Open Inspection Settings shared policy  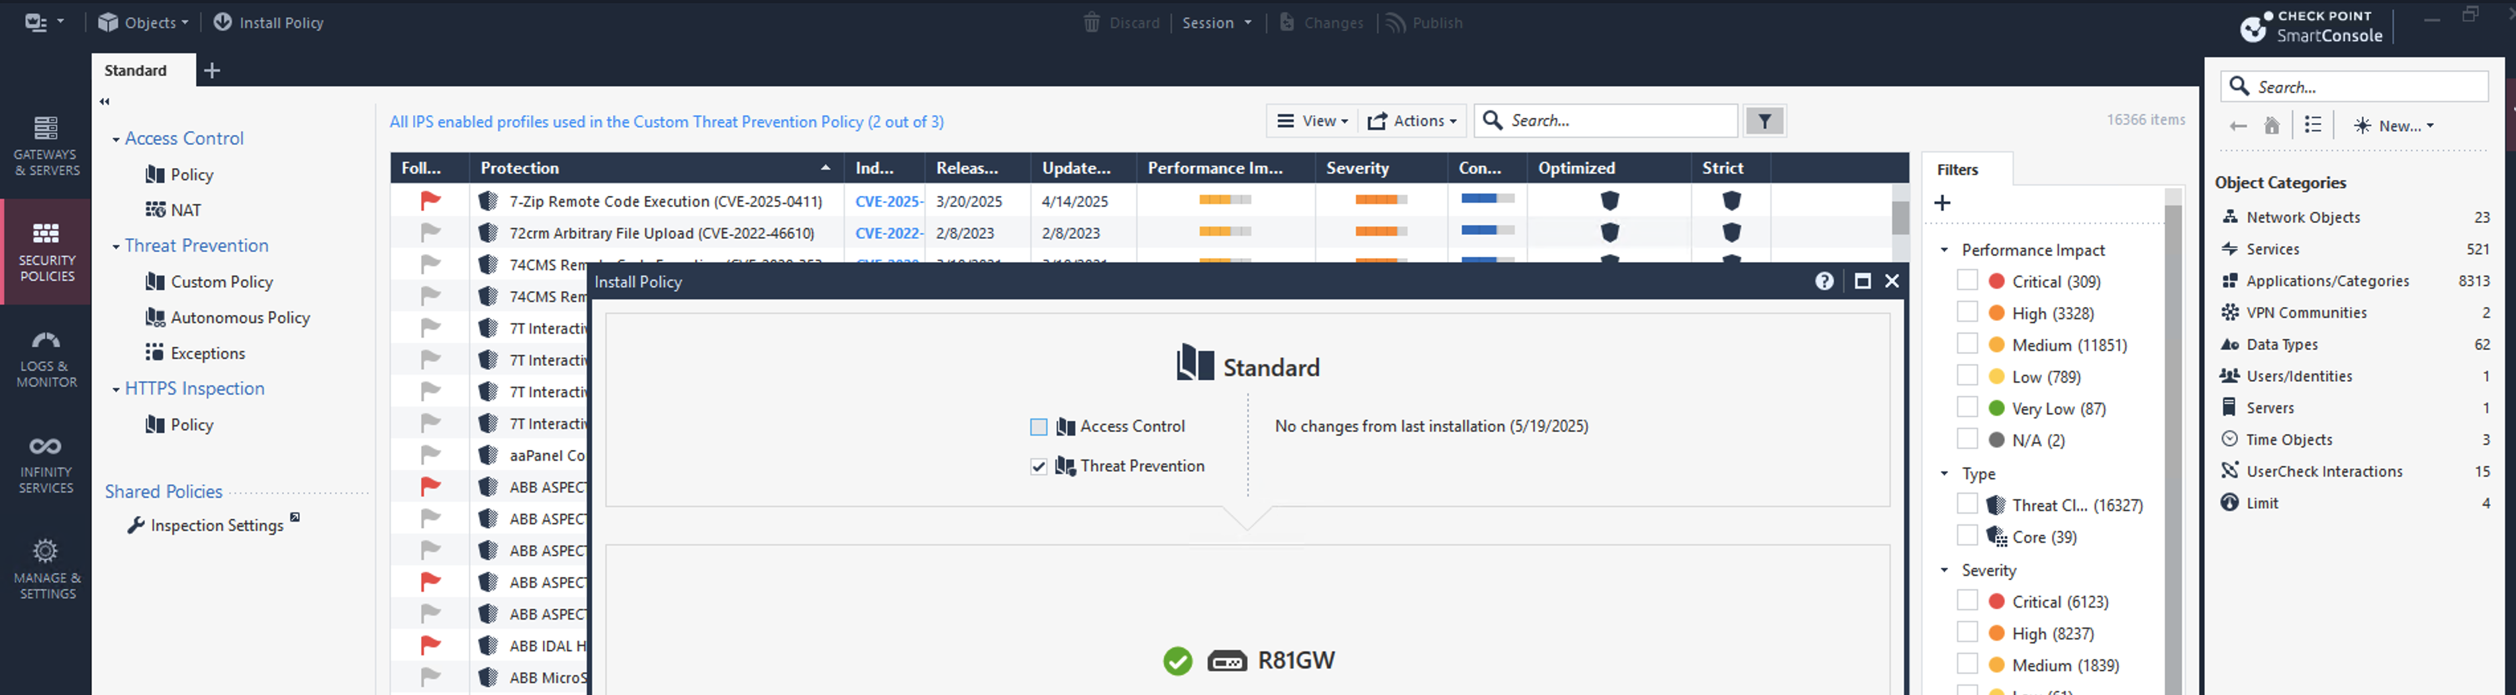[x=217, y=525]
